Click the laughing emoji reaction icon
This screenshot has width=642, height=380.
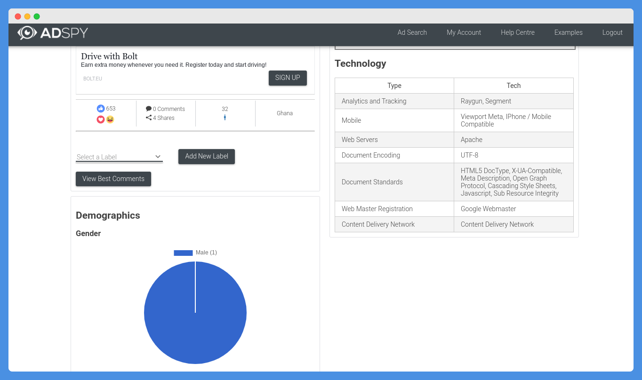point(110,119)
